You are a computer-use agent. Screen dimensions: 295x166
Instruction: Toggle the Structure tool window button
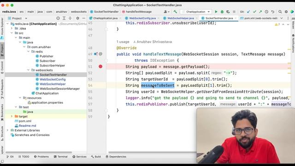coord(2,133)
